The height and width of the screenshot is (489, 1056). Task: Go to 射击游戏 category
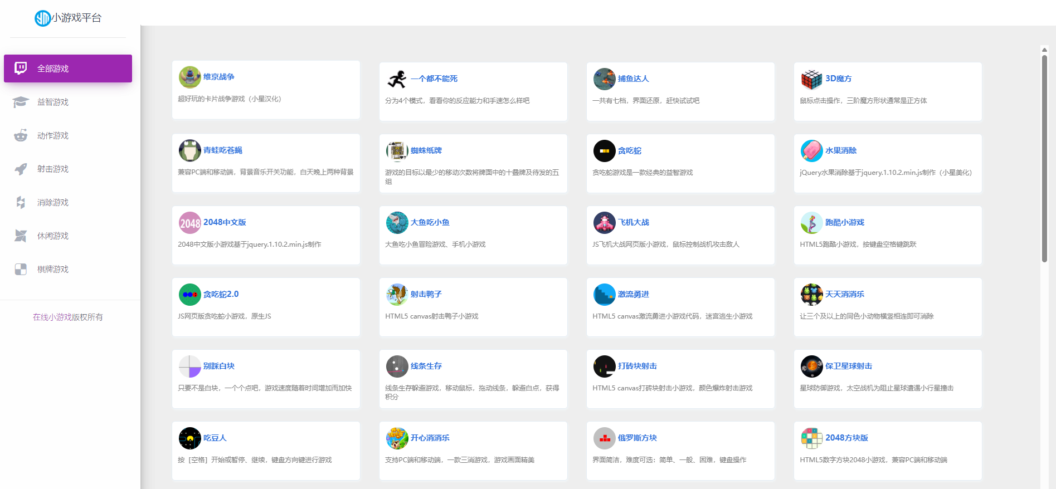[68, 169]
